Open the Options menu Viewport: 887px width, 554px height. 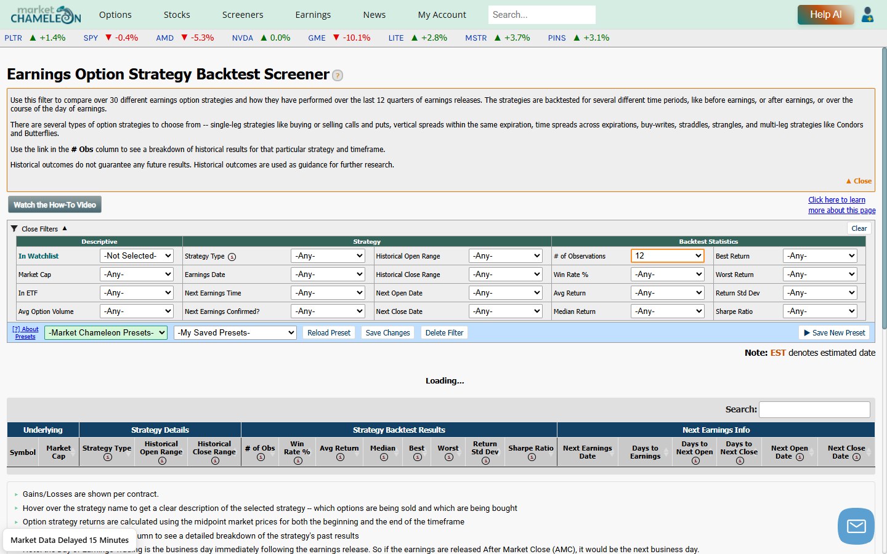pos(115,15)
